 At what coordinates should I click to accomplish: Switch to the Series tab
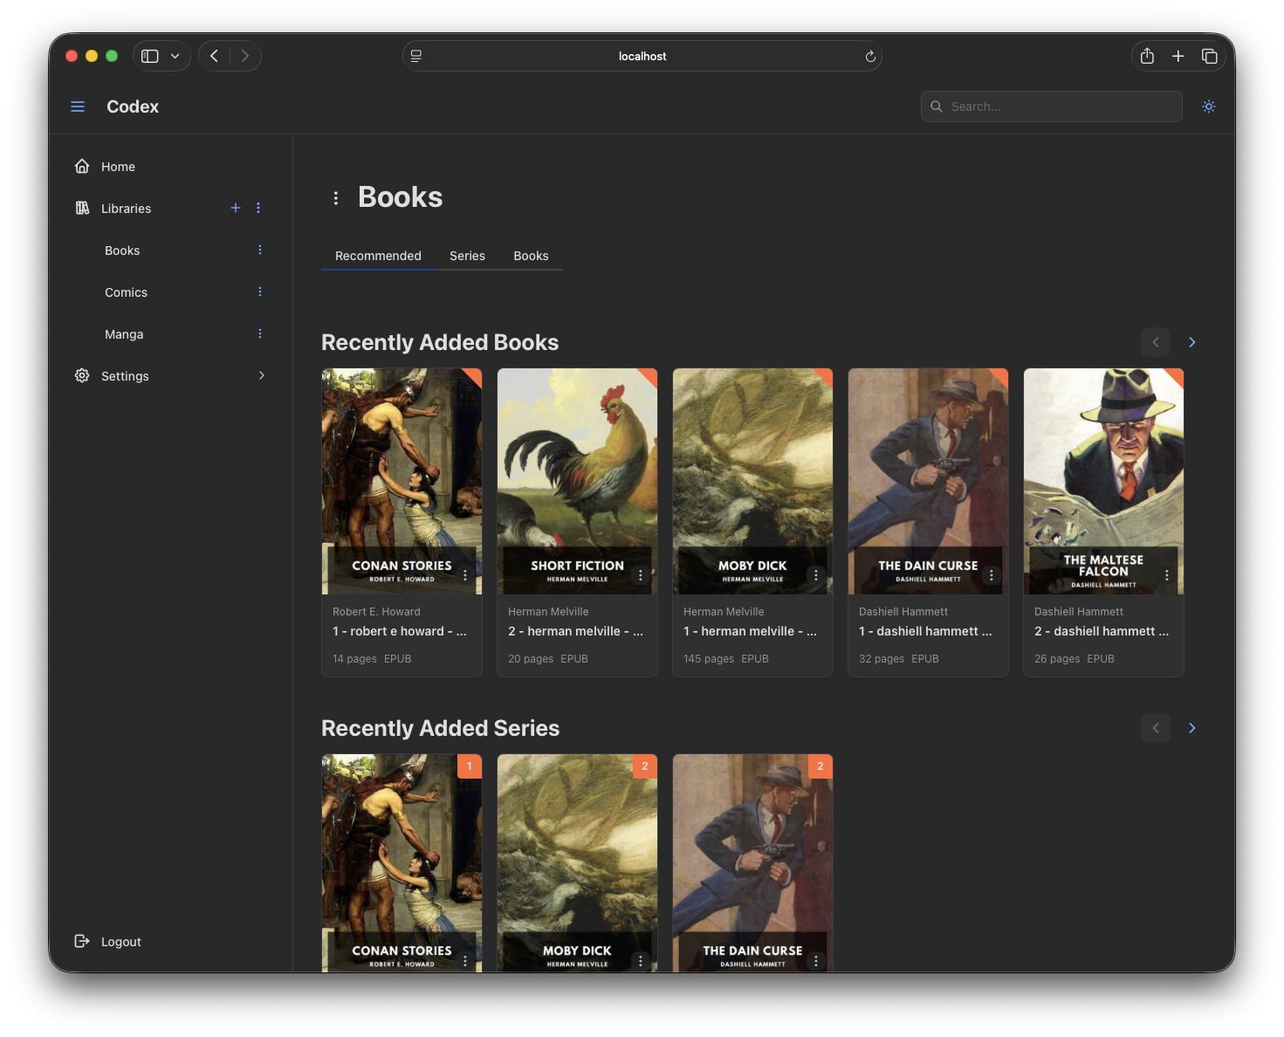pos(467,256)
